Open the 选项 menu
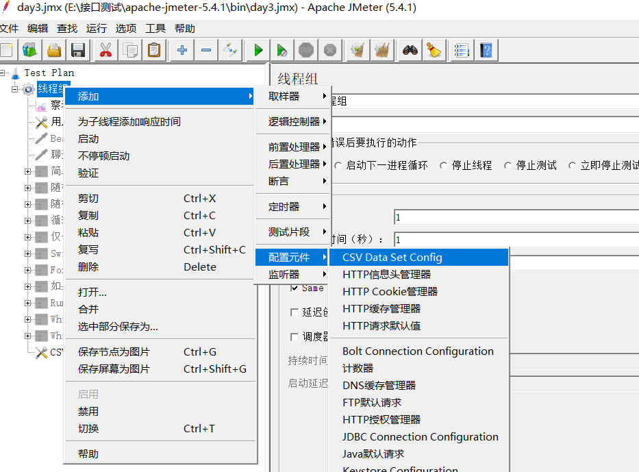 point(126,29)
